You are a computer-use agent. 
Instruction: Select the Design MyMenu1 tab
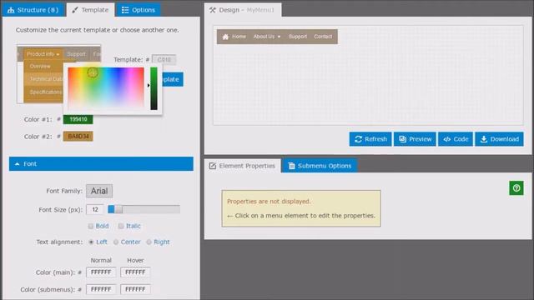pos(243,10)
